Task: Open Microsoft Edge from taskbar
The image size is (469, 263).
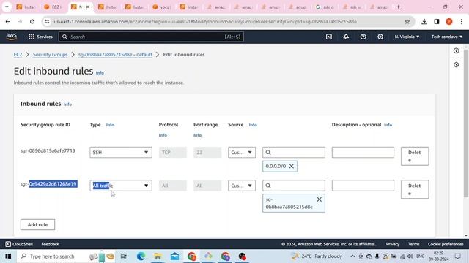Action: (141, 256)
